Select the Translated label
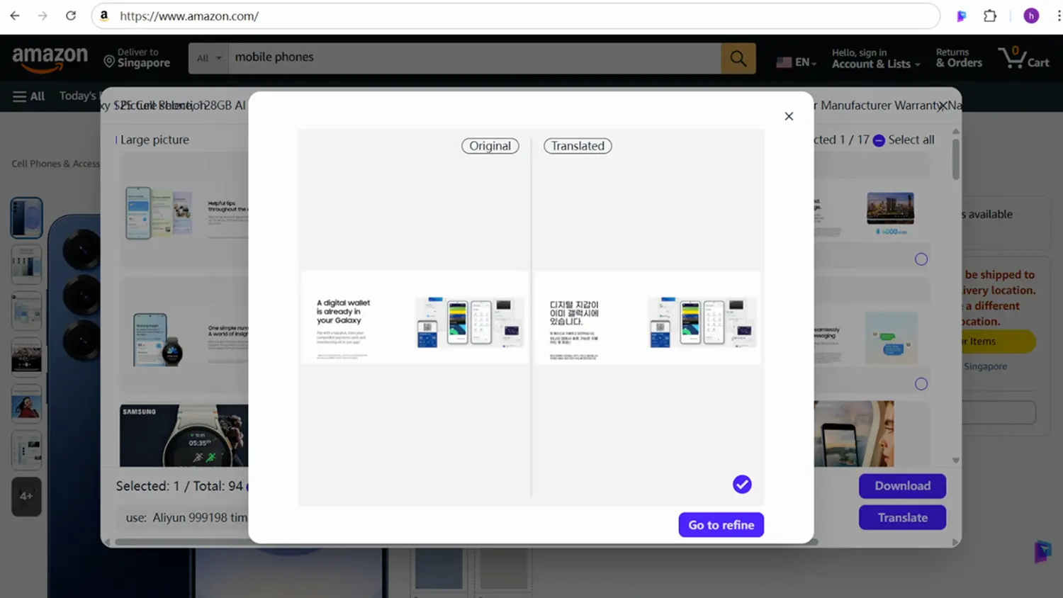 578,146
